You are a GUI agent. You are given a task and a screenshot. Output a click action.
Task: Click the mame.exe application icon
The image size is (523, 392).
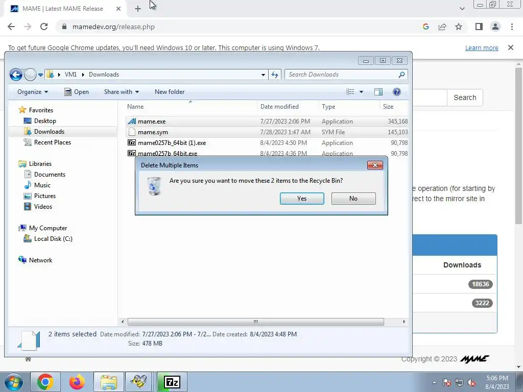pos(132,121)
